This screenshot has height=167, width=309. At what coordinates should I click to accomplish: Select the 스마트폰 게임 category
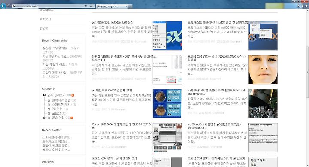tap(61, 104)
